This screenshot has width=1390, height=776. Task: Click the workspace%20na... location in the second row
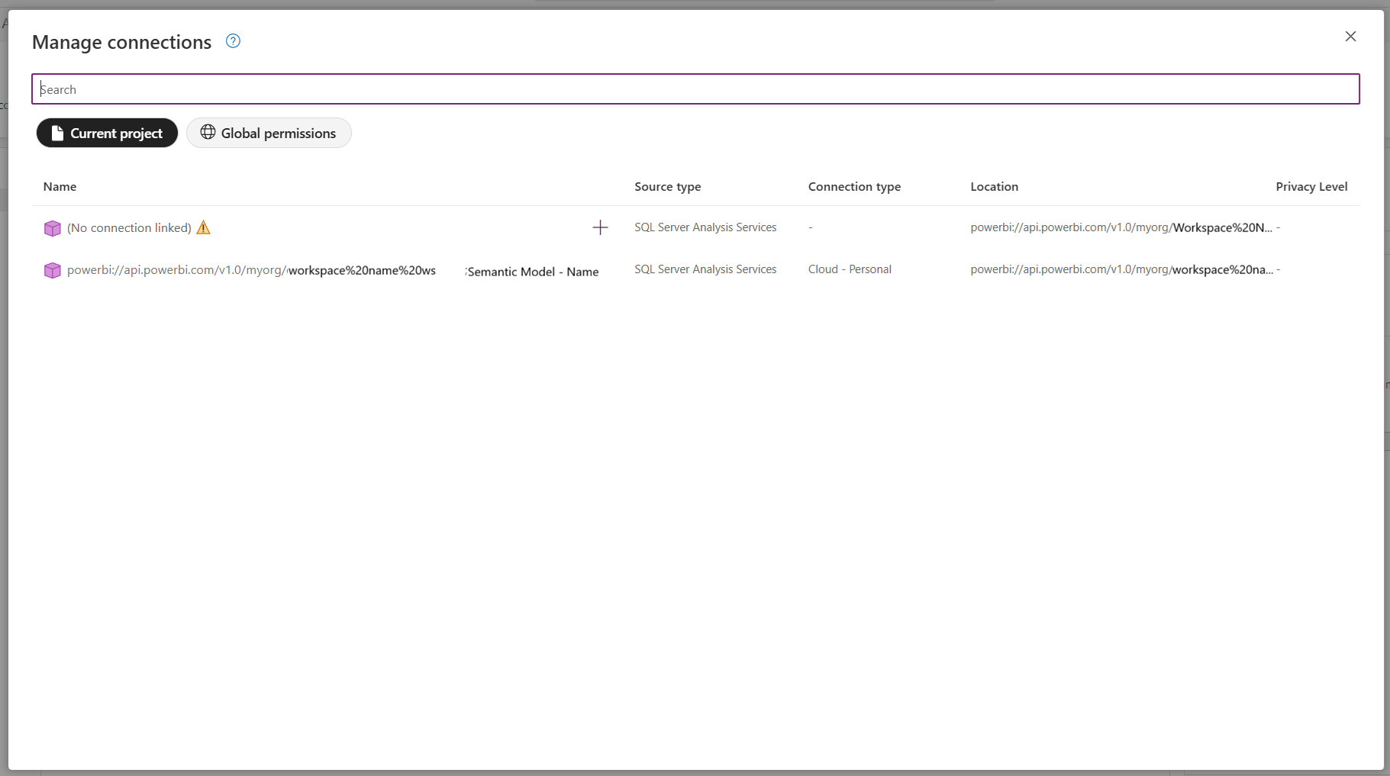[1121, 269]
